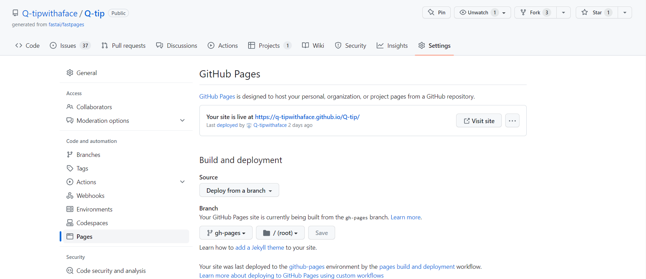Screen dimensions: 646x279
Task: Click the Settings gear icon tab
Action: pos(422,45)
